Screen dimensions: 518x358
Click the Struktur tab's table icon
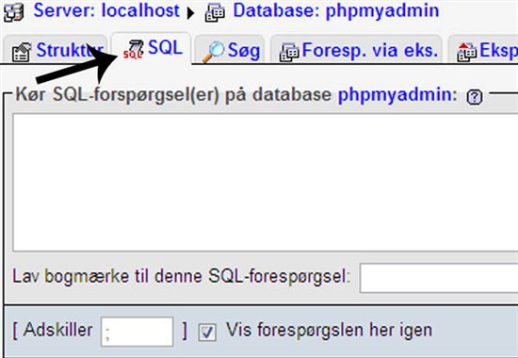click(x=22, y=53)
